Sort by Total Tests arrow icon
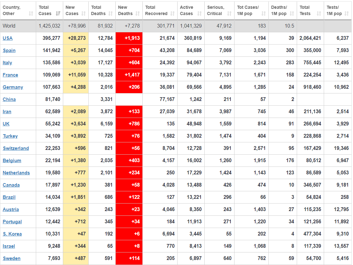The image size is (353, 265). (319, 13)
